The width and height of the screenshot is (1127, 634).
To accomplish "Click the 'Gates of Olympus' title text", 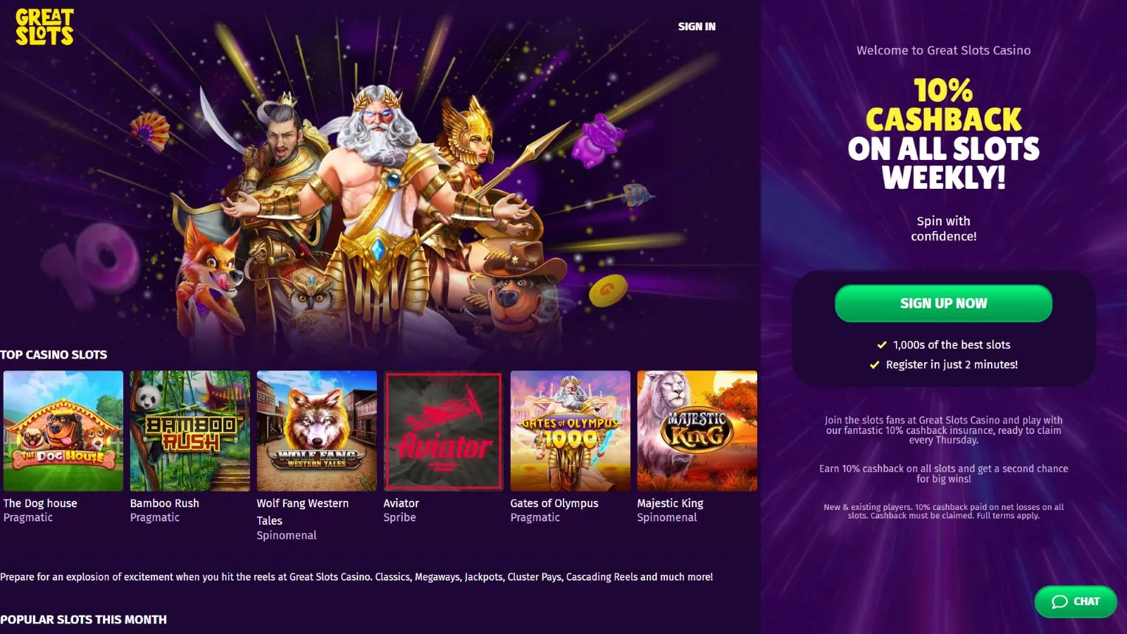I will coord(554,503).
